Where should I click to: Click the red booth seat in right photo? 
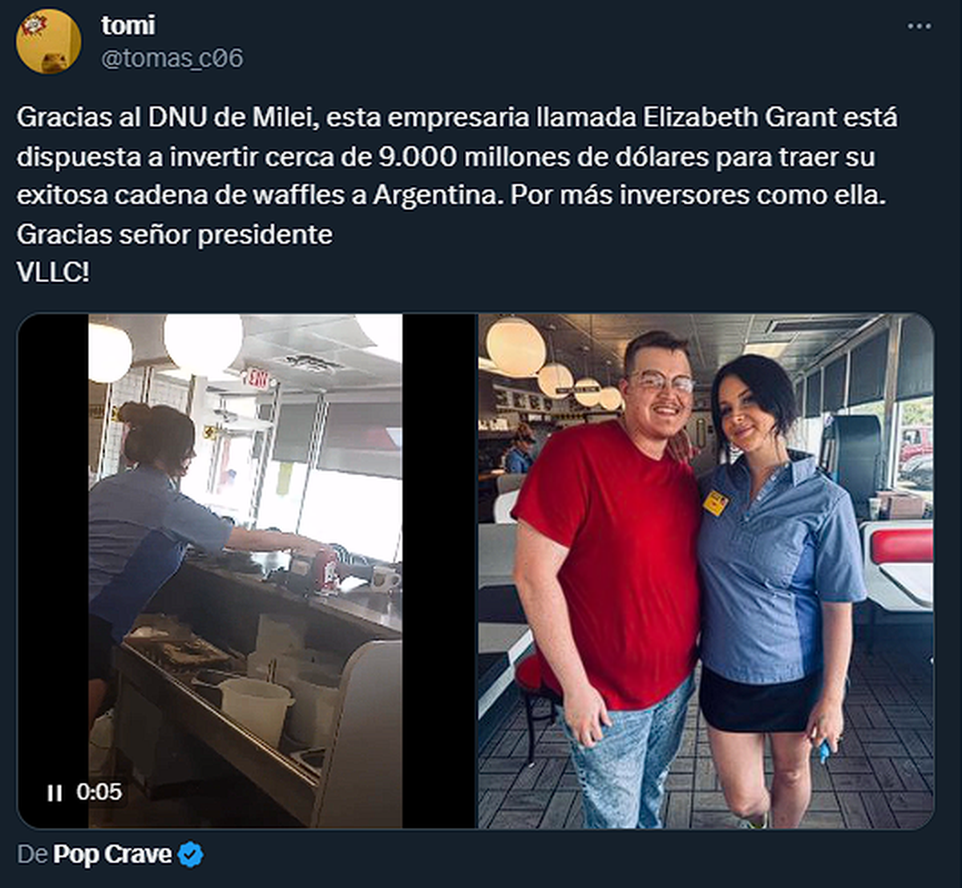902,545
